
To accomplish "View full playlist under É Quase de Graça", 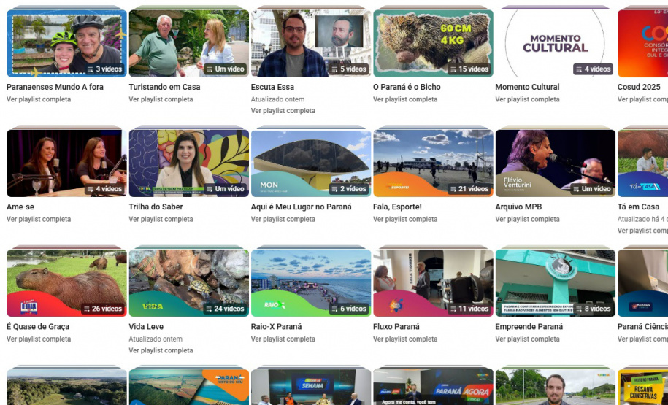I will click(39, 339).
